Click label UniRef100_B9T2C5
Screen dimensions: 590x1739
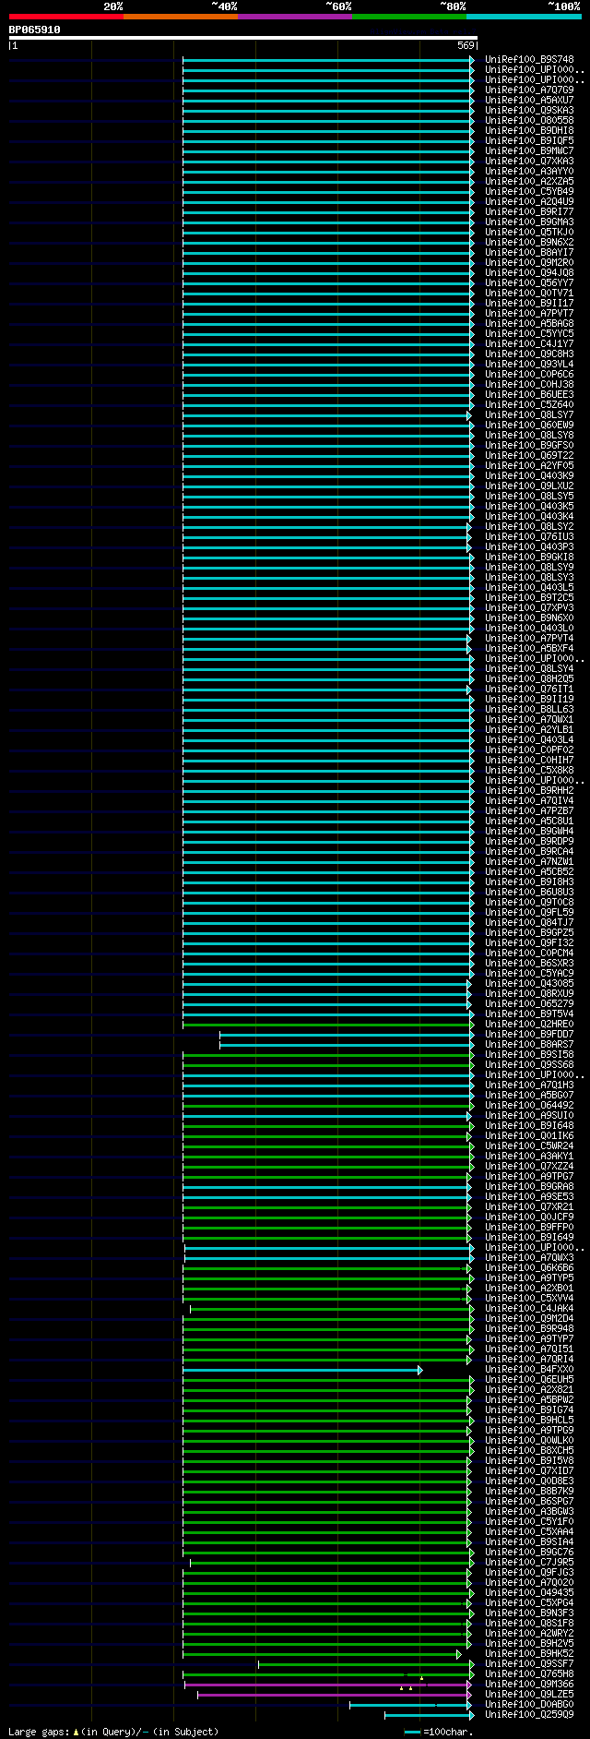click(x=529, y=598)
